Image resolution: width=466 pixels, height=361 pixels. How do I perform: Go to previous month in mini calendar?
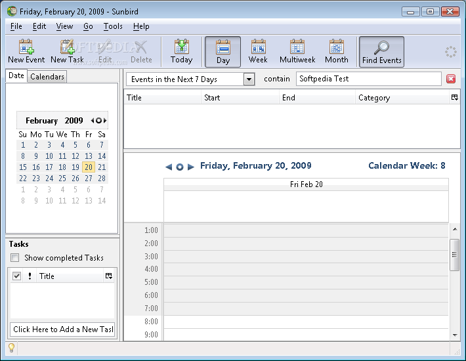93,120
